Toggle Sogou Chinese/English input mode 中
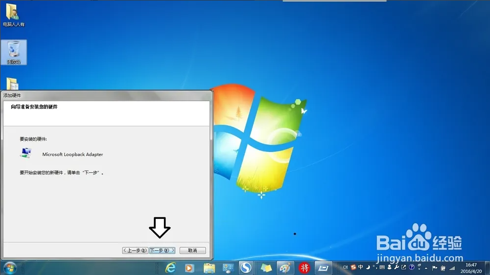Image resolution: width=490 pixels, height=275 pixels. [361, 267]
